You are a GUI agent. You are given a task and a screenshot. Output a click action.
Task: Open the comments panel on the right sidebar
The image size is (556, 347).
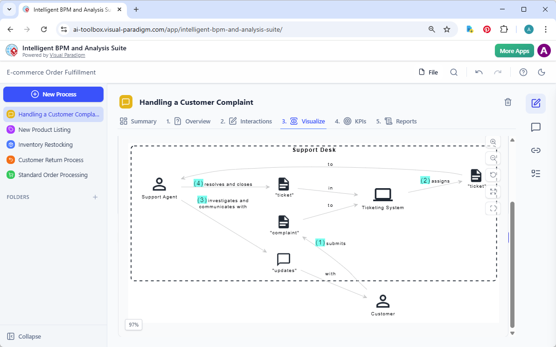pyautogui.click(x=535, y=127)
